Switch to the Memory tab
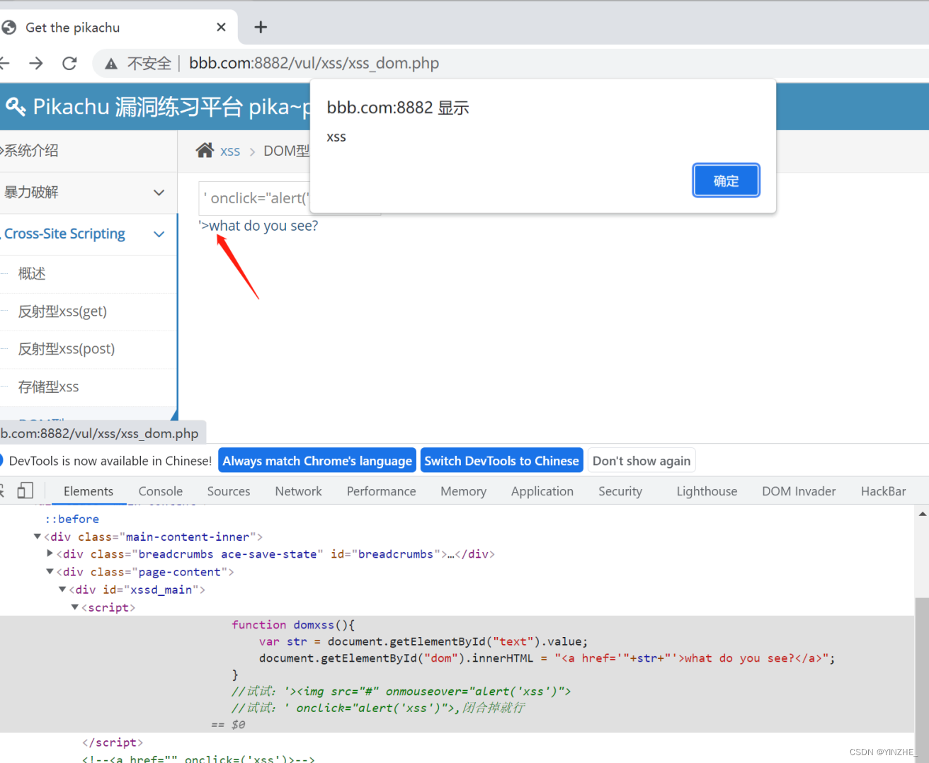This screenshot has height=763, width=929. coord(463,491)
